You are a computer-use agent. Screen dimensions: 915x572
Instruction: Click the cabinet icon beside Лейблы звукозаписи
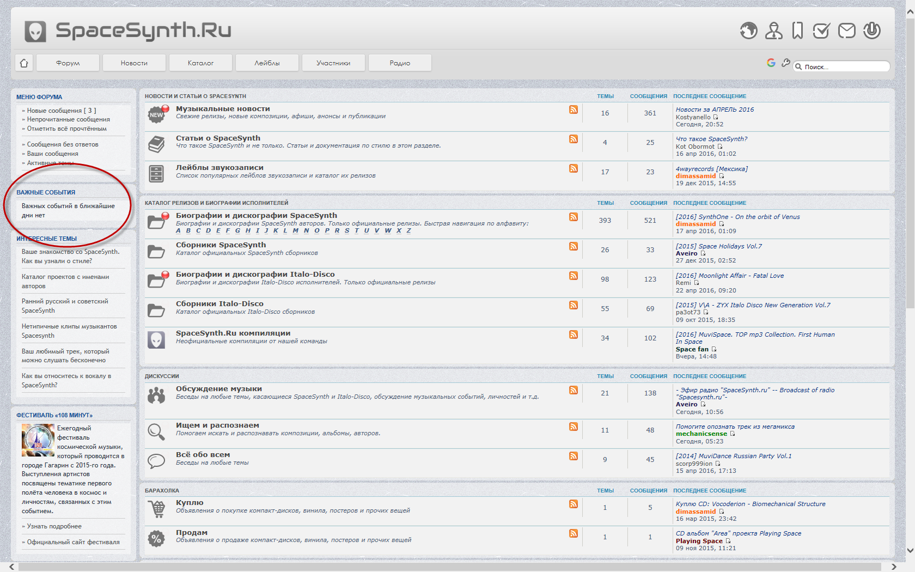click(156, 173)
